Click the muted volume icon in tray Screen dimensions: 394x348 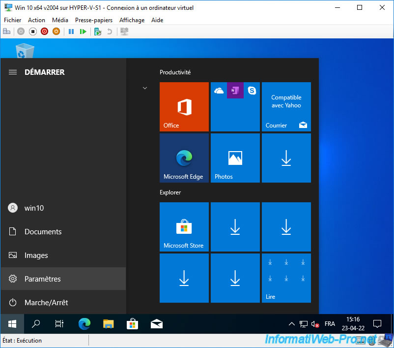(x=315, y=324)
